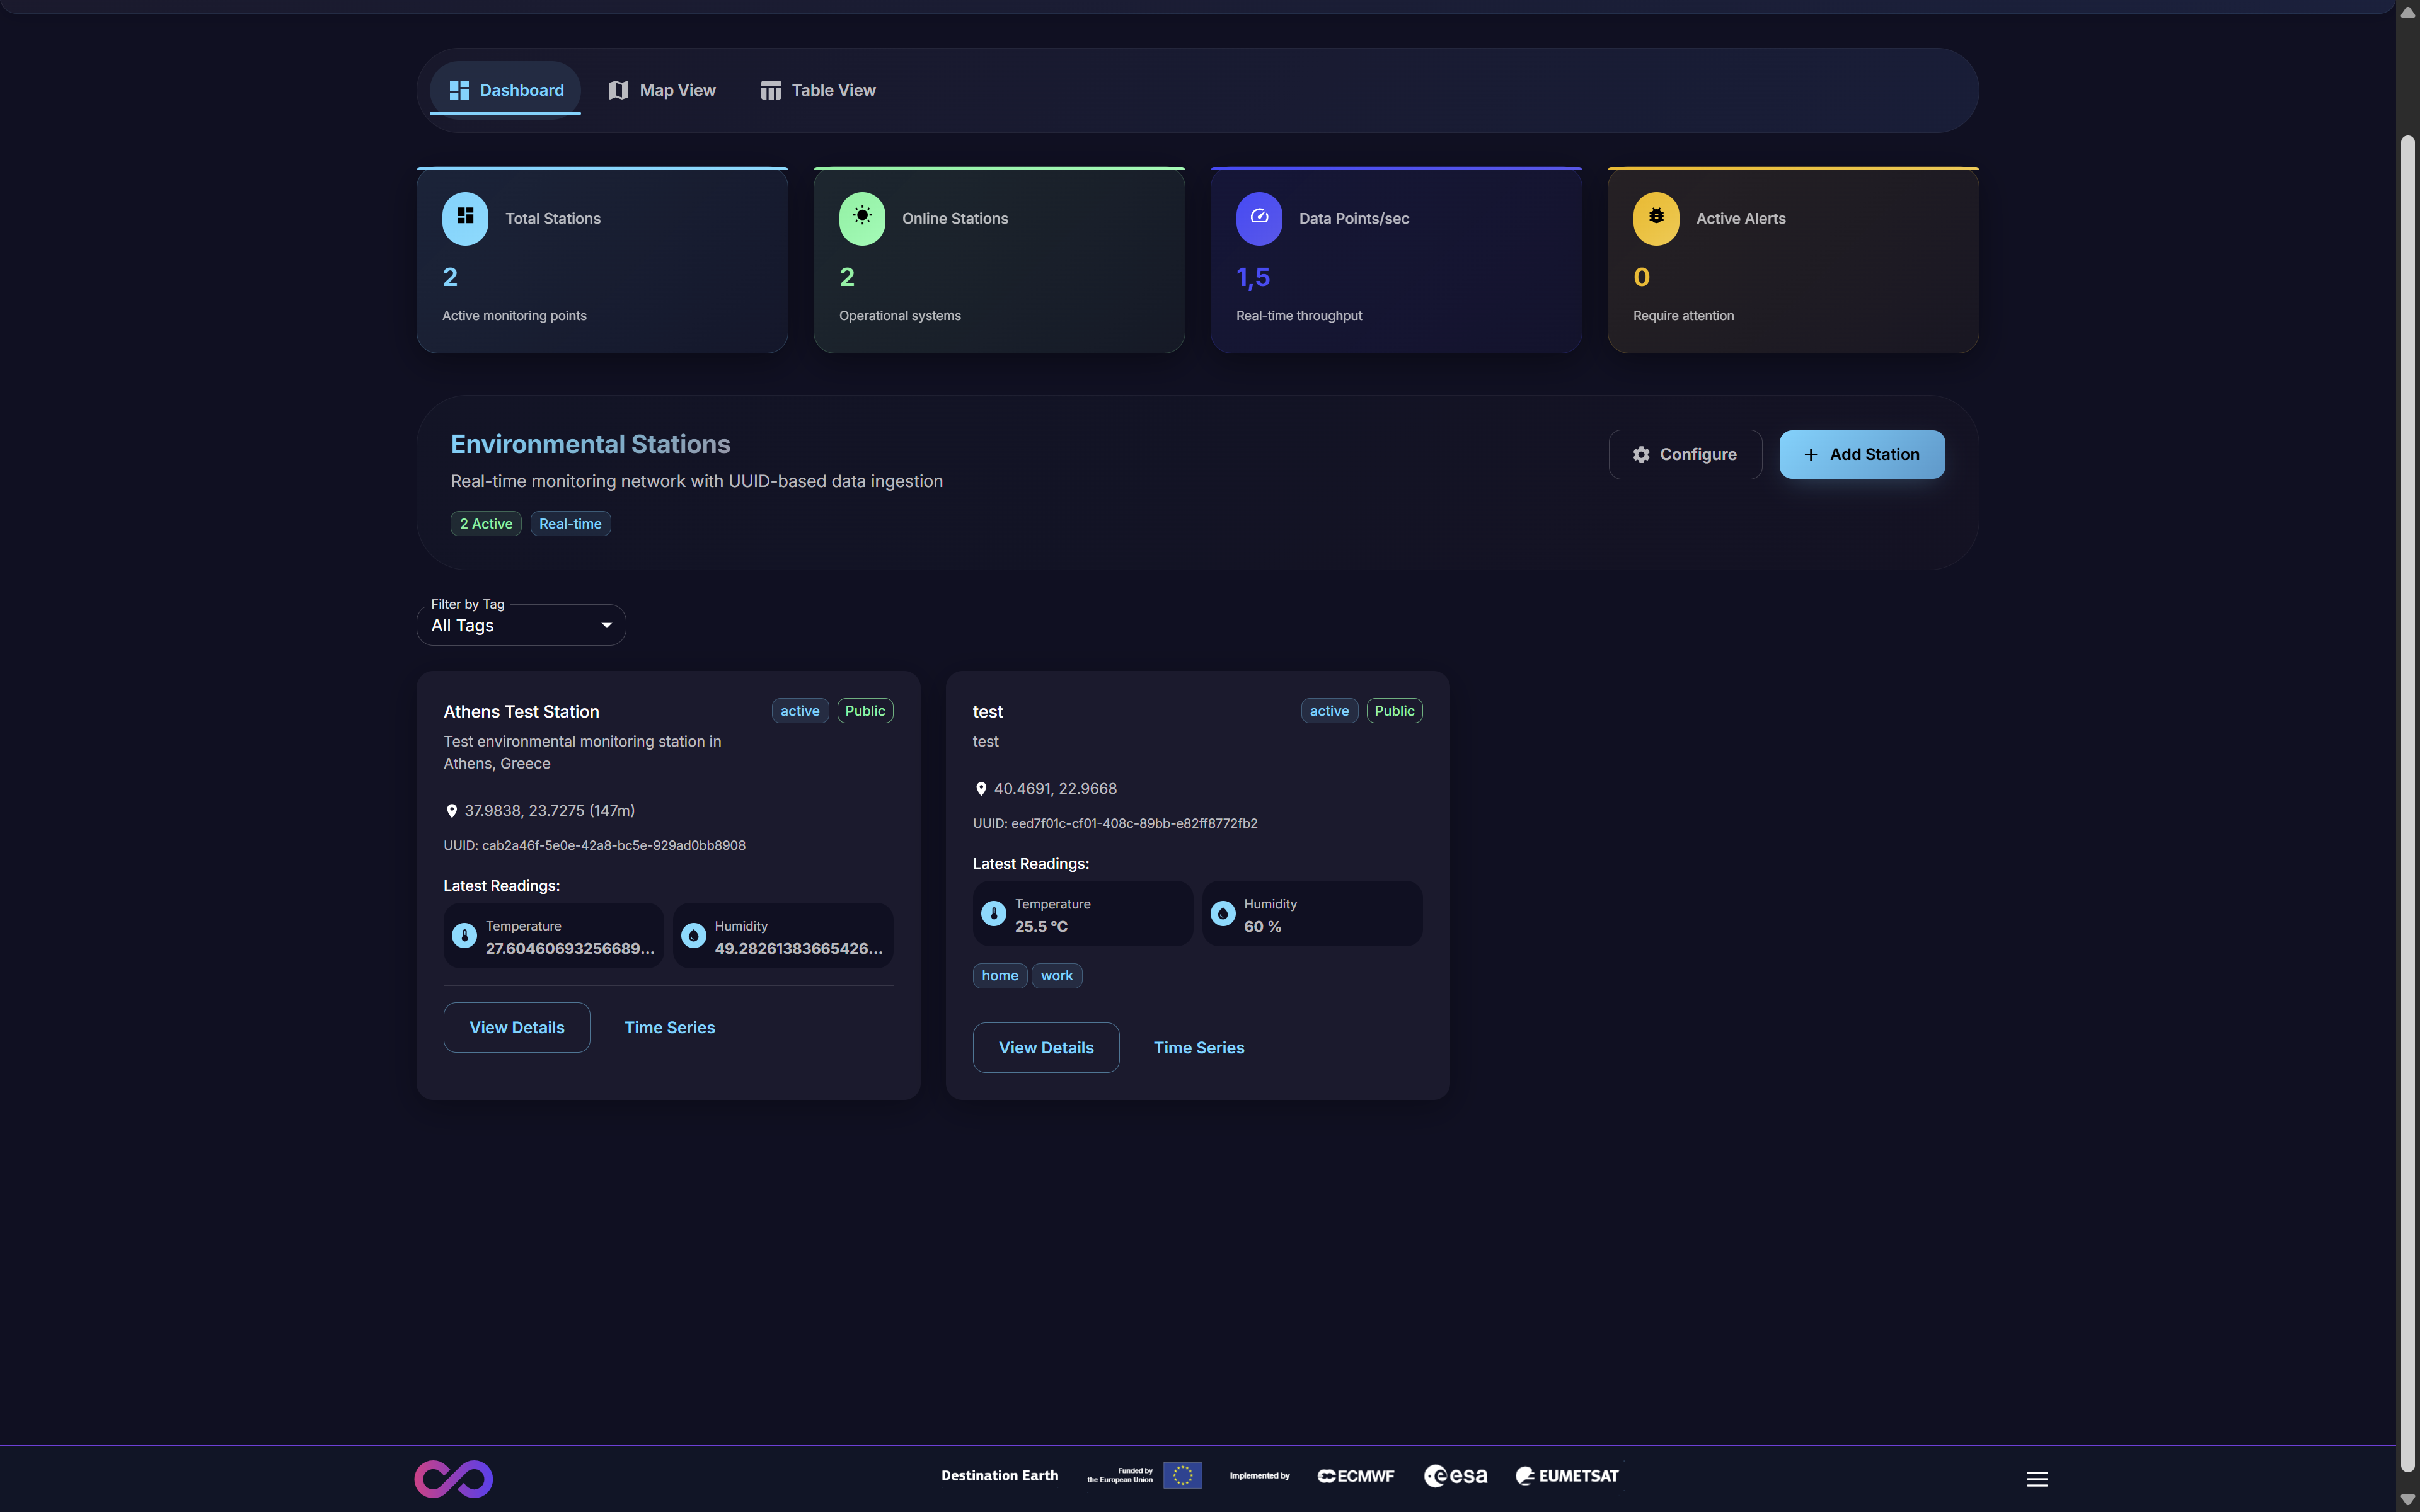The width and height of the screenshot is (2420, 1512).
Task: Click test station humidity droplet icon
Action: (x=1222, y=913)
